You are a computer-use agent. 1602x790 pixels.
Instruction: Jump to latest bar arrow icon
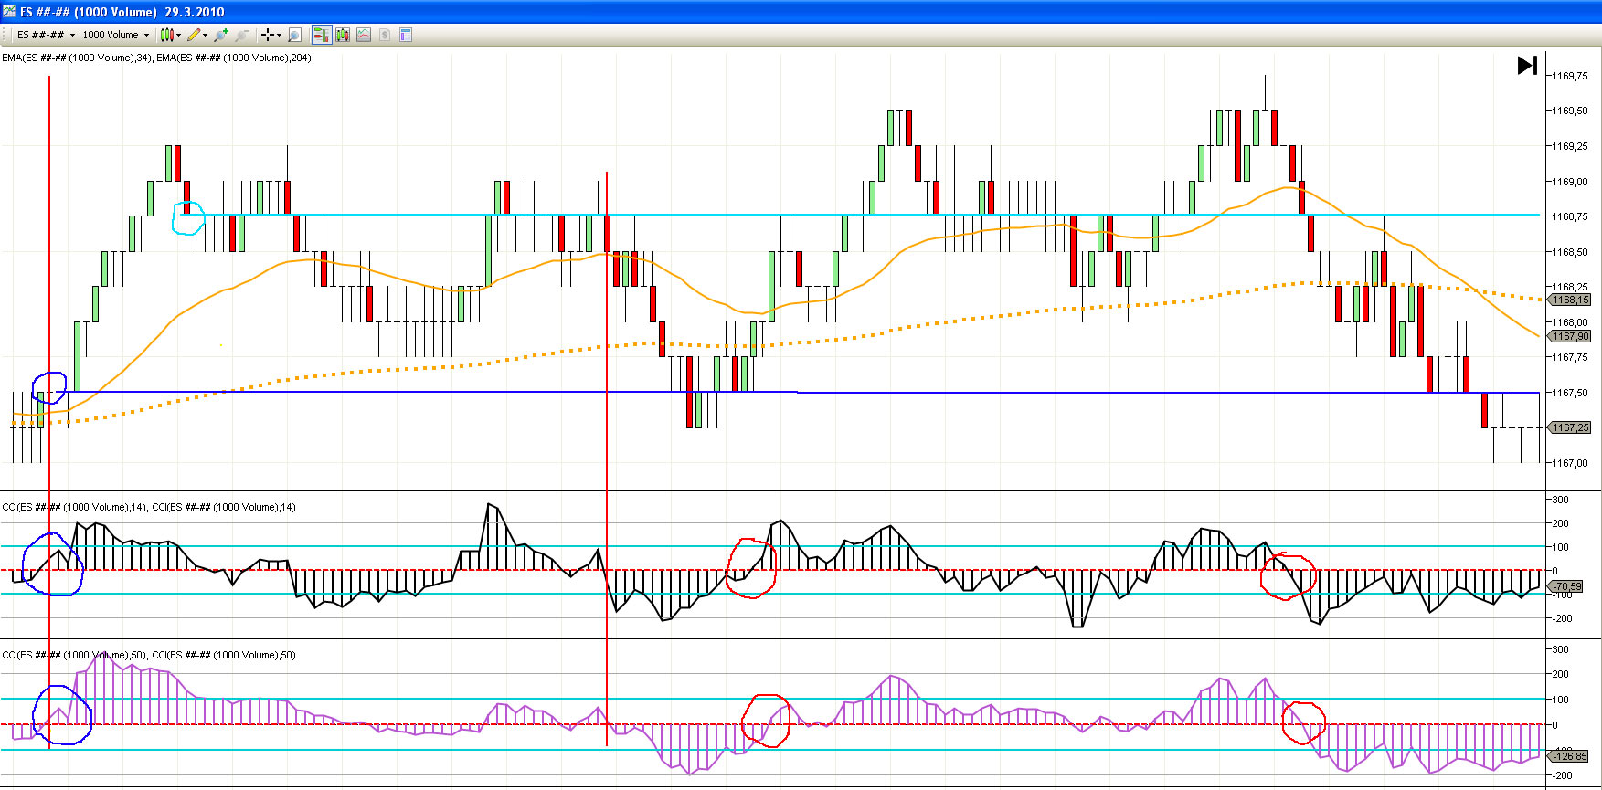coord(1527,66)
